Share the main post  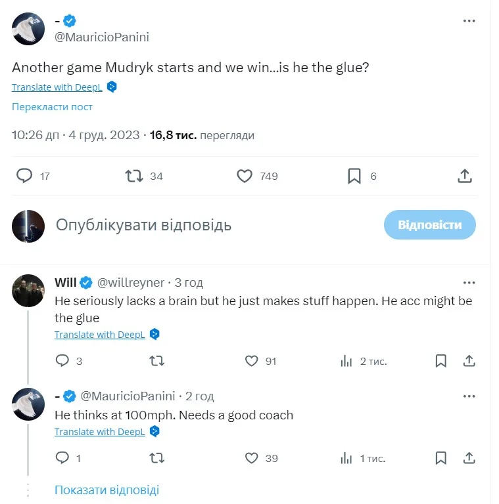[x=464, y=176]
